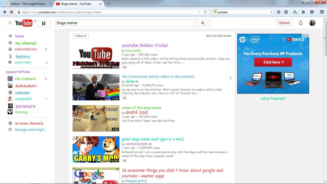This screenshot has height=184, width=327.
Task: Open the dudndudestv subscription
Action: coord(26,86)
